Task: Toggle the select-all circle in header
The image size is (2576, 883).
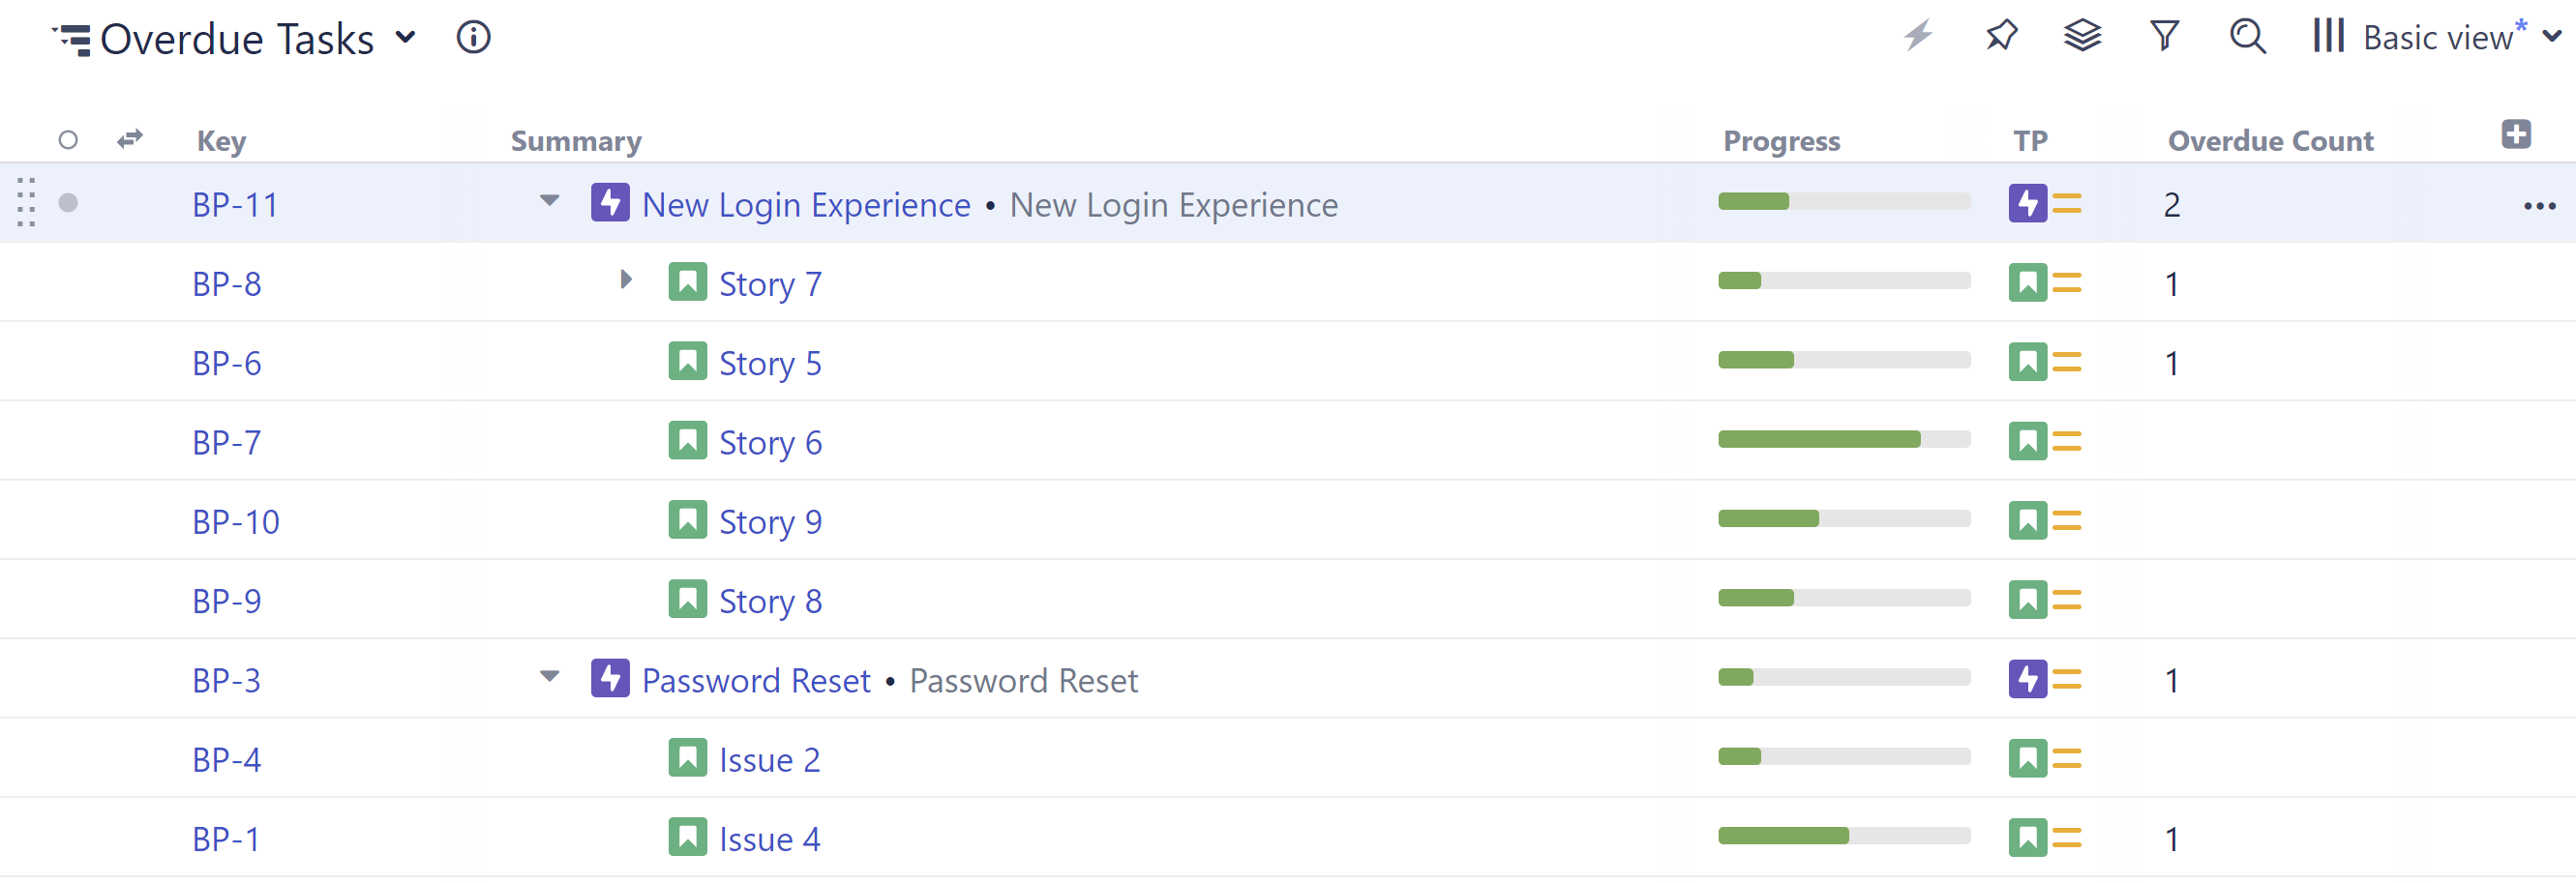Action: 68,140
